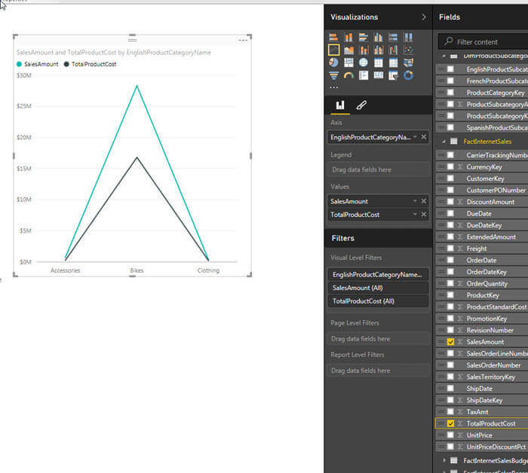Uncheck the SalesAmount field checkbox
This screenshot has width=528, height=473.
pos(450,342)
